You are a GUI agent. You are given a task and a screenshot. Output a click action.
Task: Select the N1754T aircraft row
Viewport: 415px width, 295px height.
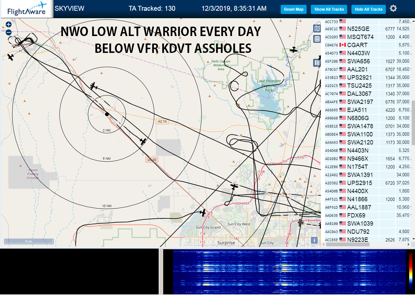coord(368,167)
